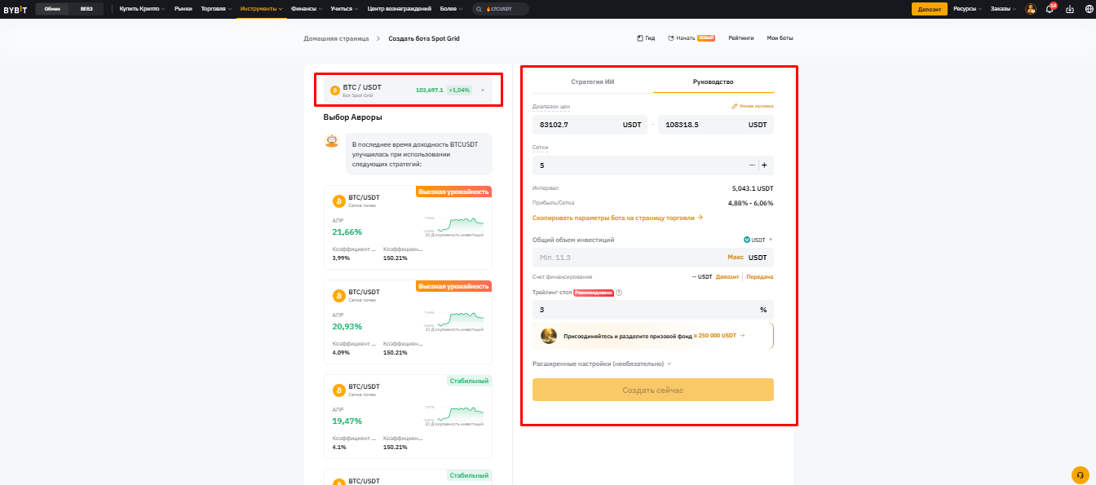1096x485 pixels.
Task: Open profile via the avatar icon
Action: pyautogui.click(x=1031, y=9)
